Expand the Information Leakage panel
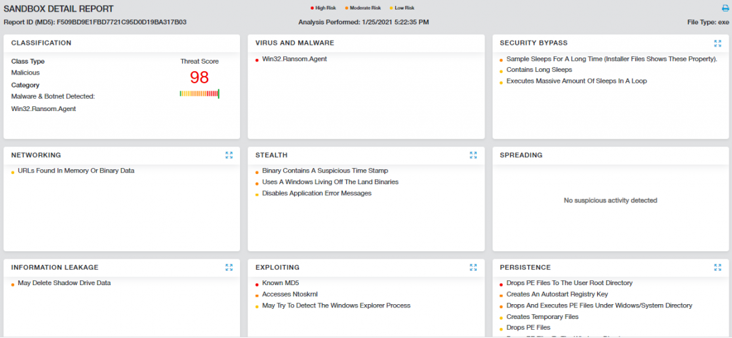The image size is (732, 338). pyautogui.click(x=229, y=268)
